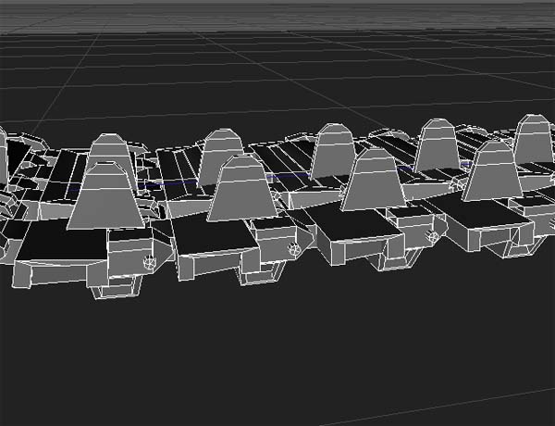The width and height of the screenshot is (555, 426).
Task: Pick the round bolt on the right track link
Action: tap(432, 235)
